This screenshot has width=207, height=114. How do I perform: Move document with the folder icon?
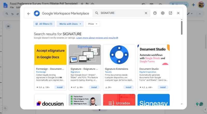pos(87,4)
